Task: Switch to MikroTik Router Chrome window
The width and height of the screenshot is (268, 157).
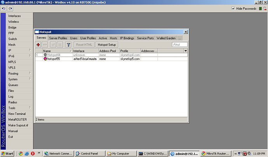Action: (x=216, y=154)
